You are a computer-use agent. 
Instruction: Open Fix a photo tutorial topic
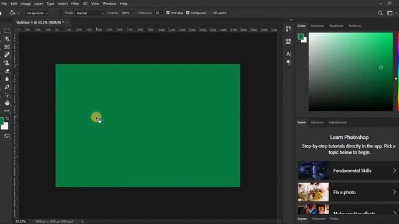(x=348, y=192)
